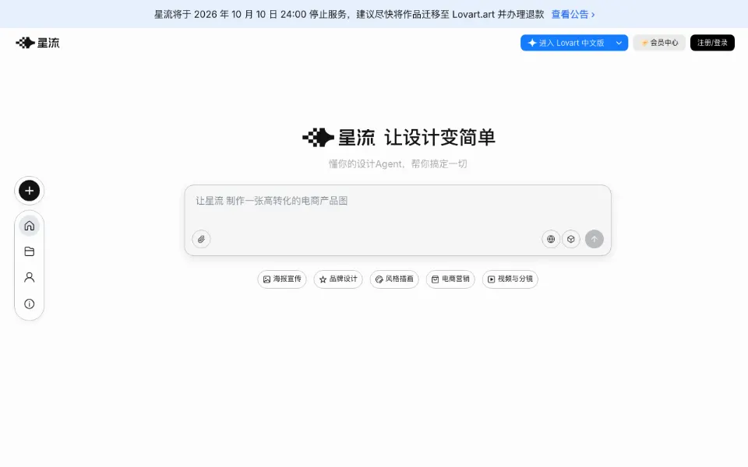The width and height of the screenshot is (748, 467).
Task: Click the gray send arrow button
Action: coord(595,239)
